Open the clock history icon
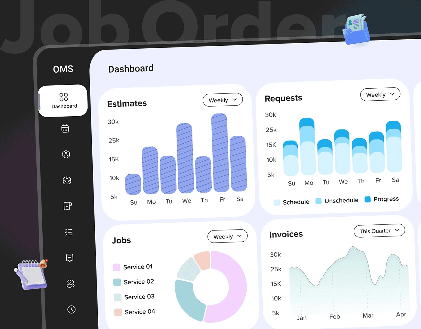Viewport: 421px width, 329px height. (71, 309)
